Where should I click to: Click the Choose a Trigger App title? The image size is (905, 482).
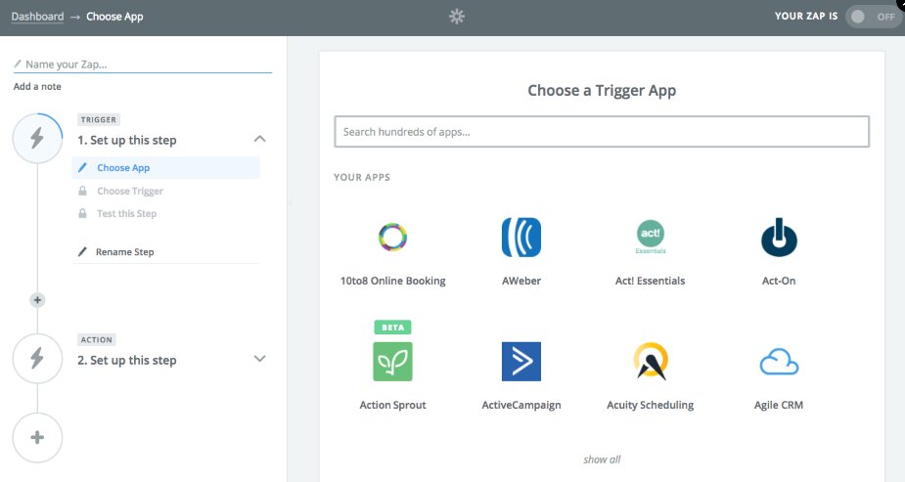(602, 91)
